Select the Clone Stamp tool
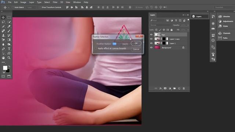Screen dimensions: 235x132 coord(3,35)
